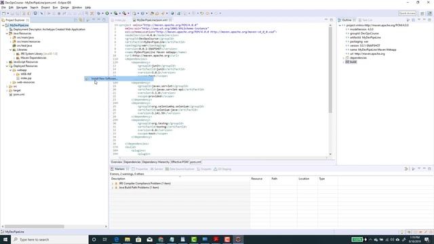Open the Cortana circle icon
The image size is (434, 244).
pos(94,239)
